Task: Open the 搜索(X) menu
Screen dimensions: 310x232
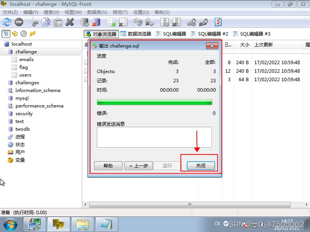Action: (52, 12)
